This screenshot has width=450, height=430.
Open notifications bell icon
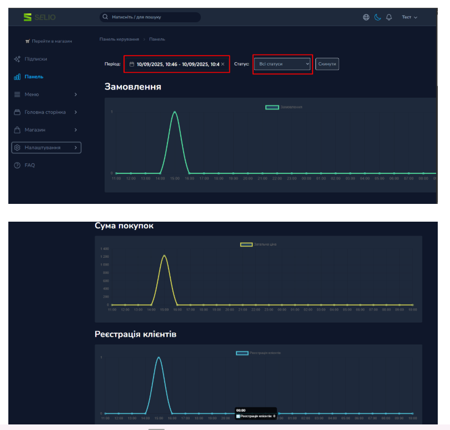click(x=389, y=17)
